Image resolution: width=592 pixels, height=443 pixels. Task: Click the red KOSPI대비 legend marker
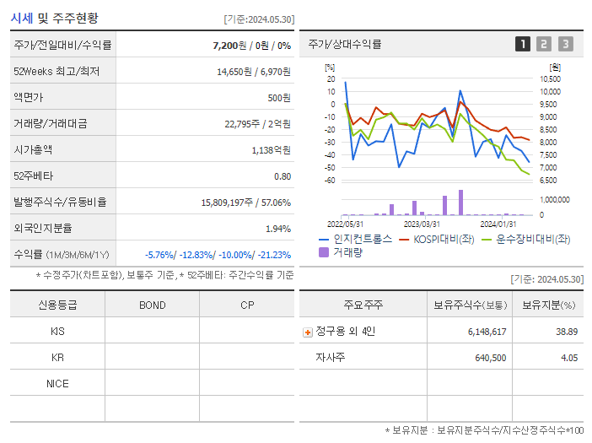coord(404,240)
